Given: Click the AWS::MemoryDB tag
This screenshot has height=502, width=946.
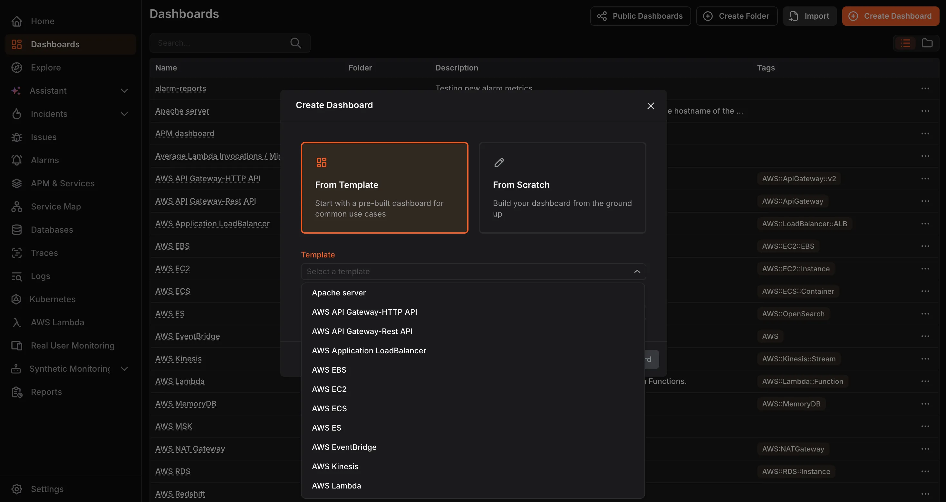Looking at the screenshot, I should point(791,404).
